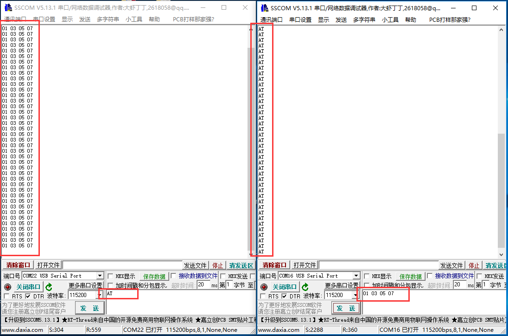Enable 接收数据到文件 checkbox in COM16 window
Screen dimensions: 508x336
pos(430,276)
